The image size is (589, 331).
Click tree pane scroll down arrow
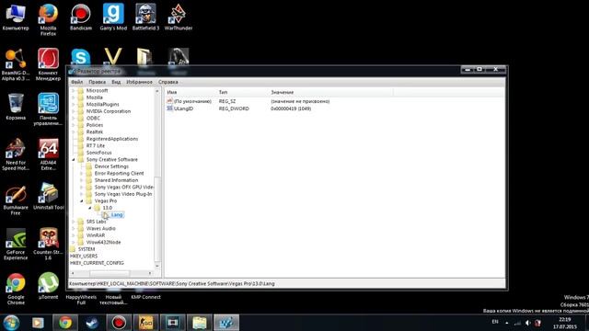pos(157,266)
